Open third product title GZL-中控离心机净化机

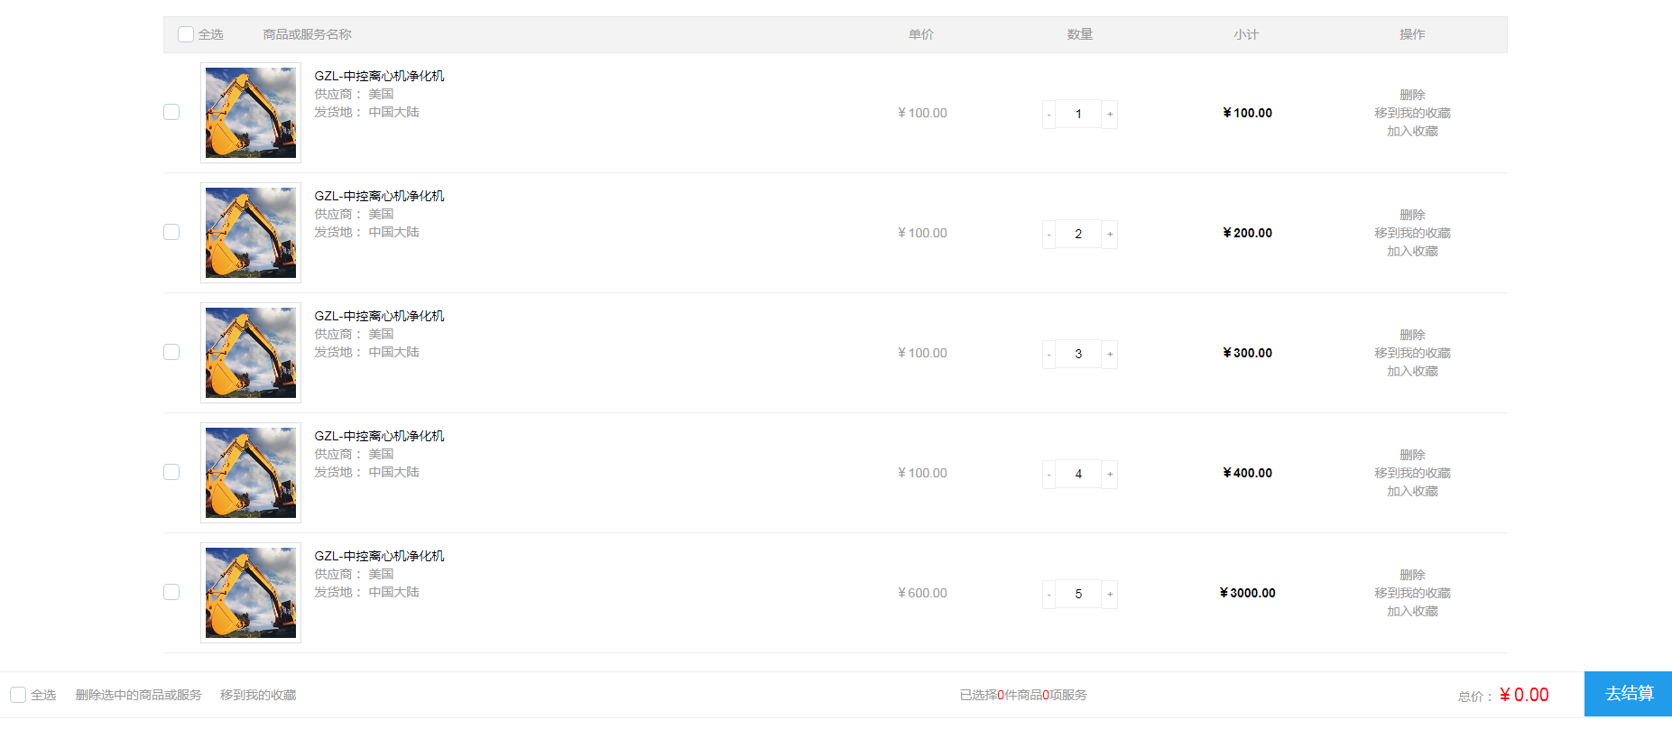[x=379, y=316]
